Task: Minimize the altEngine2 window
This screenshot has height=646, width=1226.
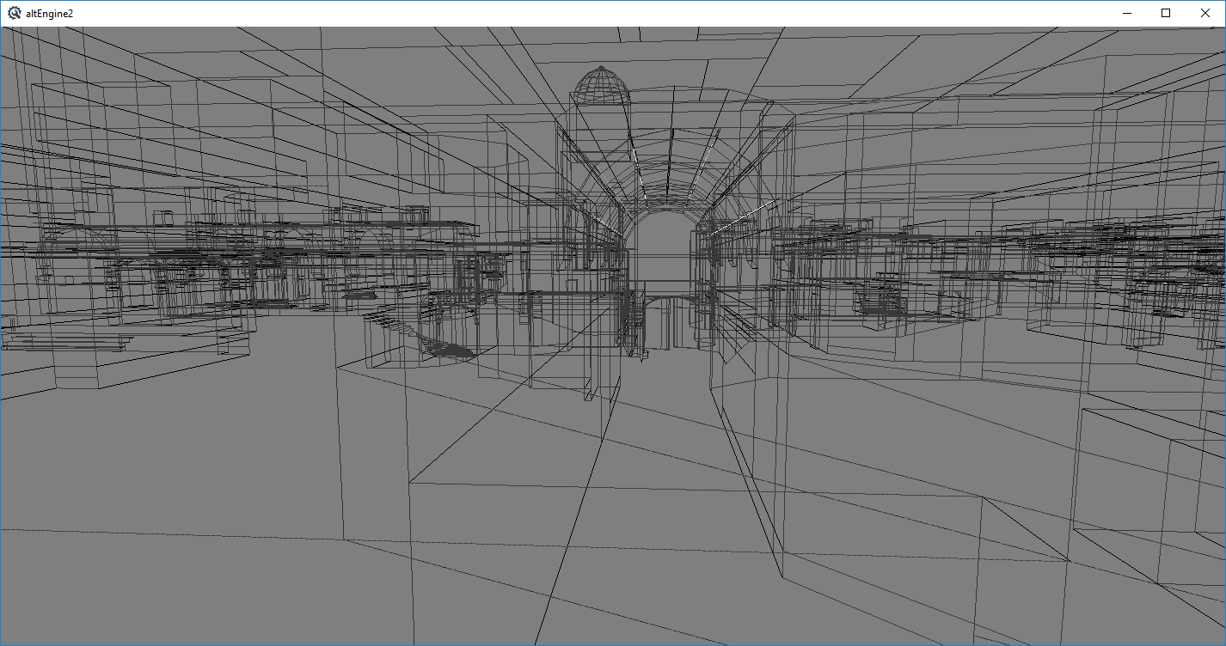Action: [x=1127, y=13]
